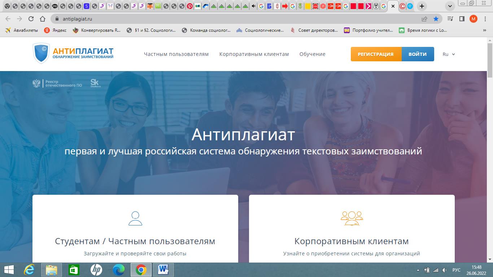Click the student user icon on the card

click(135, 218)
